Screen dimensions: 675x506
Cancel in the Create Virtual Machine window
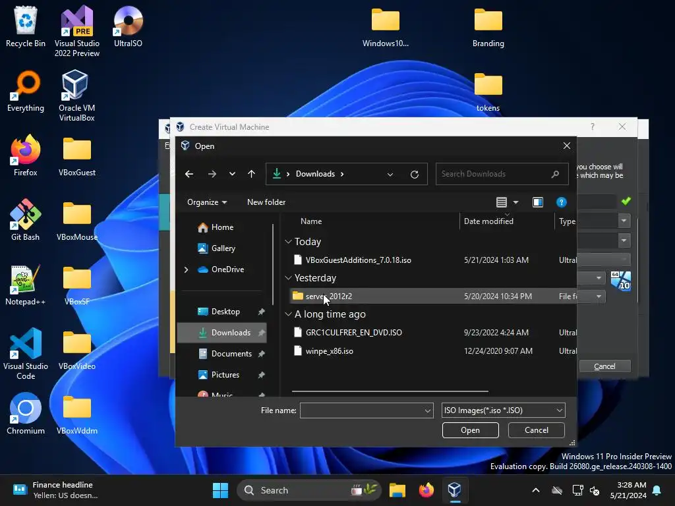(x=605, y=366)
